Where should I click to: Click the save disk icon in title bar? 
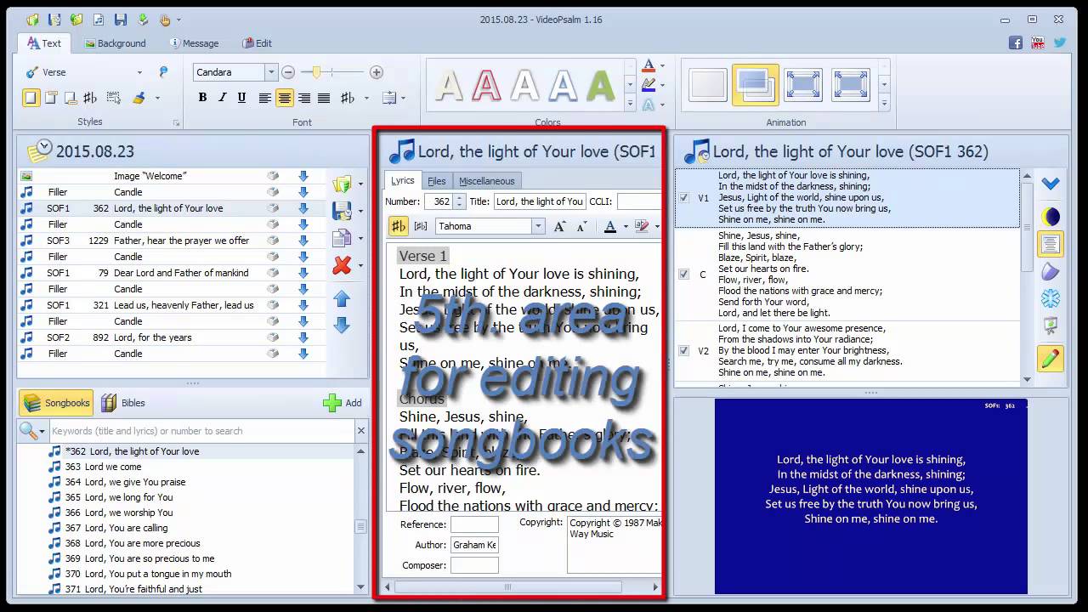(121, 20)
